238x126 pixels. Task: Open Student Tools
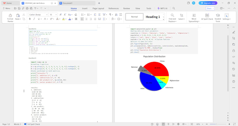(218, 18)
